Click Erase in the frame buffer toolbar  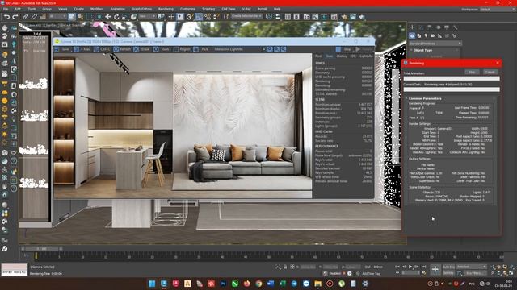142,49
